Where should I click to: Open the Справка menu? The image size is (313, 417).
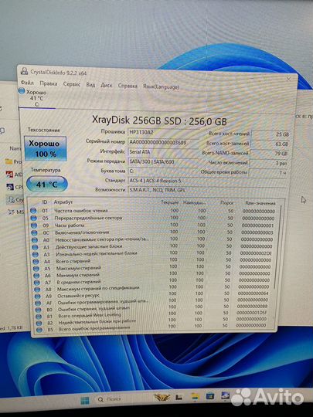tap(128, 86)
